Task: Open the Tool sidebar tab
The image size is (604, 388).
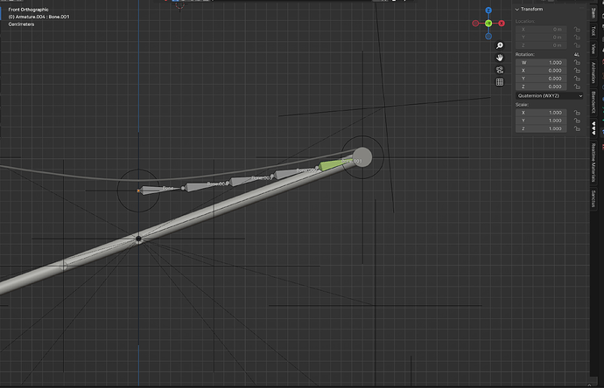Action: pos(593,31)
